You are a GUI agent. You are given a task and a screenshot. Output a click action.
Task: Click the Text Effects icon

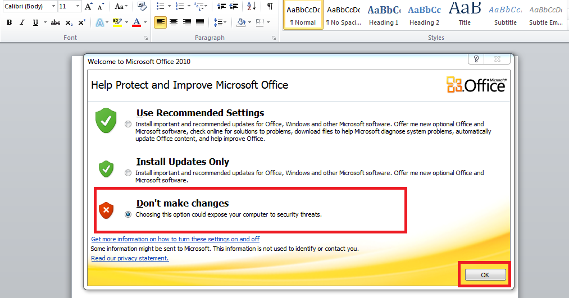pos(100,22)
